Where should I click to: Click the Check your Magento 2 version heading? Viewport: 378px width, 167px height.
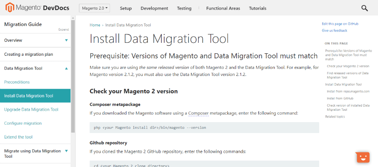[x=134, y=91]
